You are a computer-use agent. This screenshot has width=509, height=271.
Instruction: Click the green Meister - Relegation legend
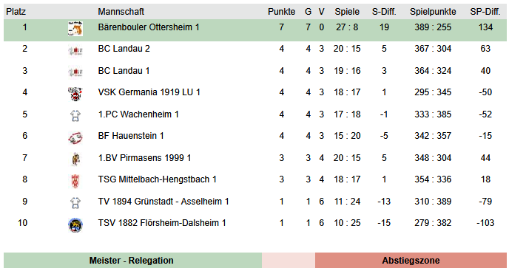pos(132,261)
